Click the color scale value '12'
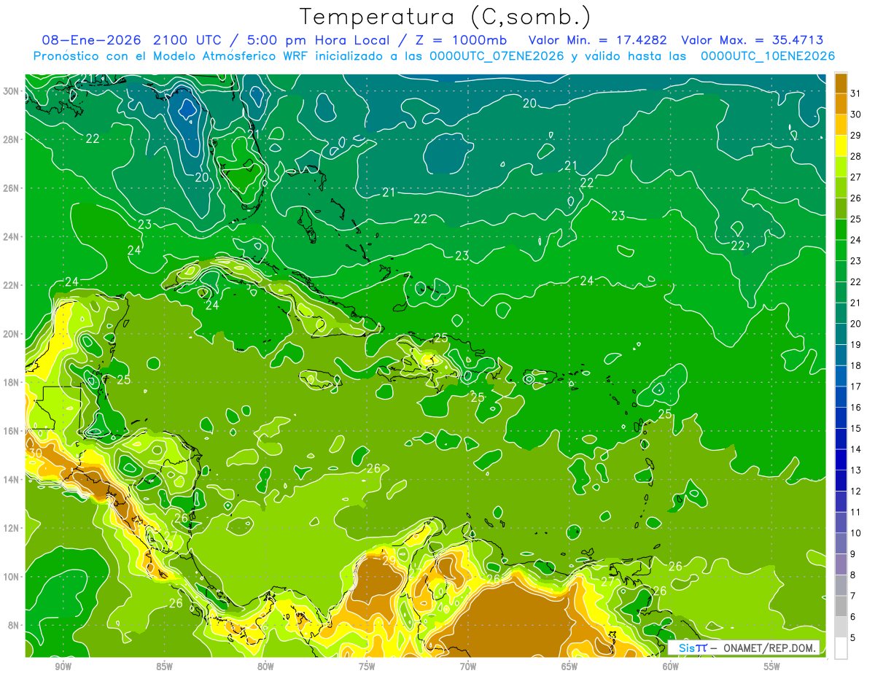The width and height of the screenshot is (875, 676). tap(856, 491)
